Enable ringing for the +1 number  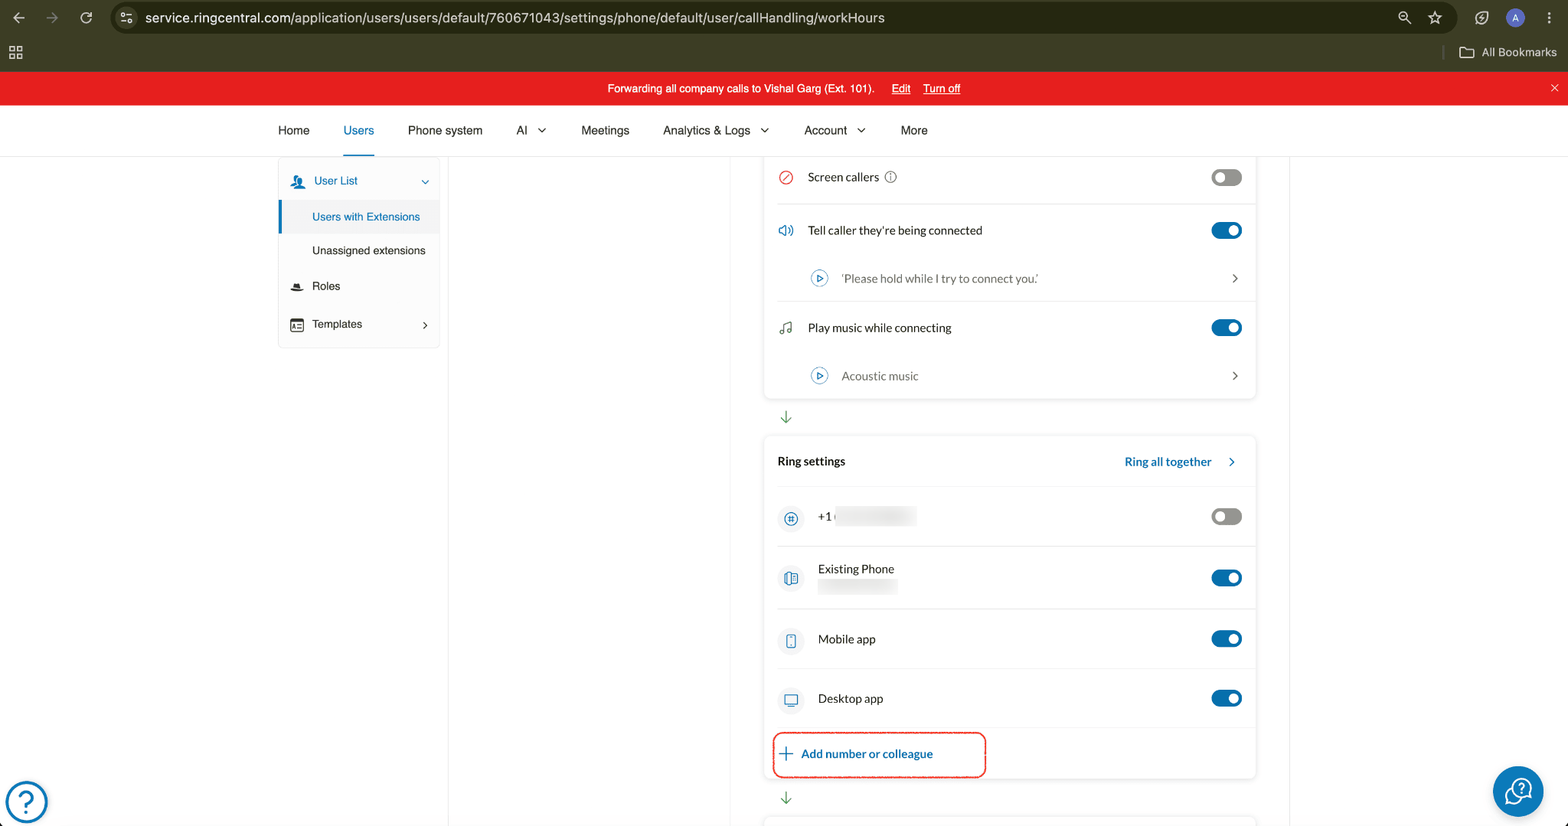pyautogui.click(x=1226, y=517)
